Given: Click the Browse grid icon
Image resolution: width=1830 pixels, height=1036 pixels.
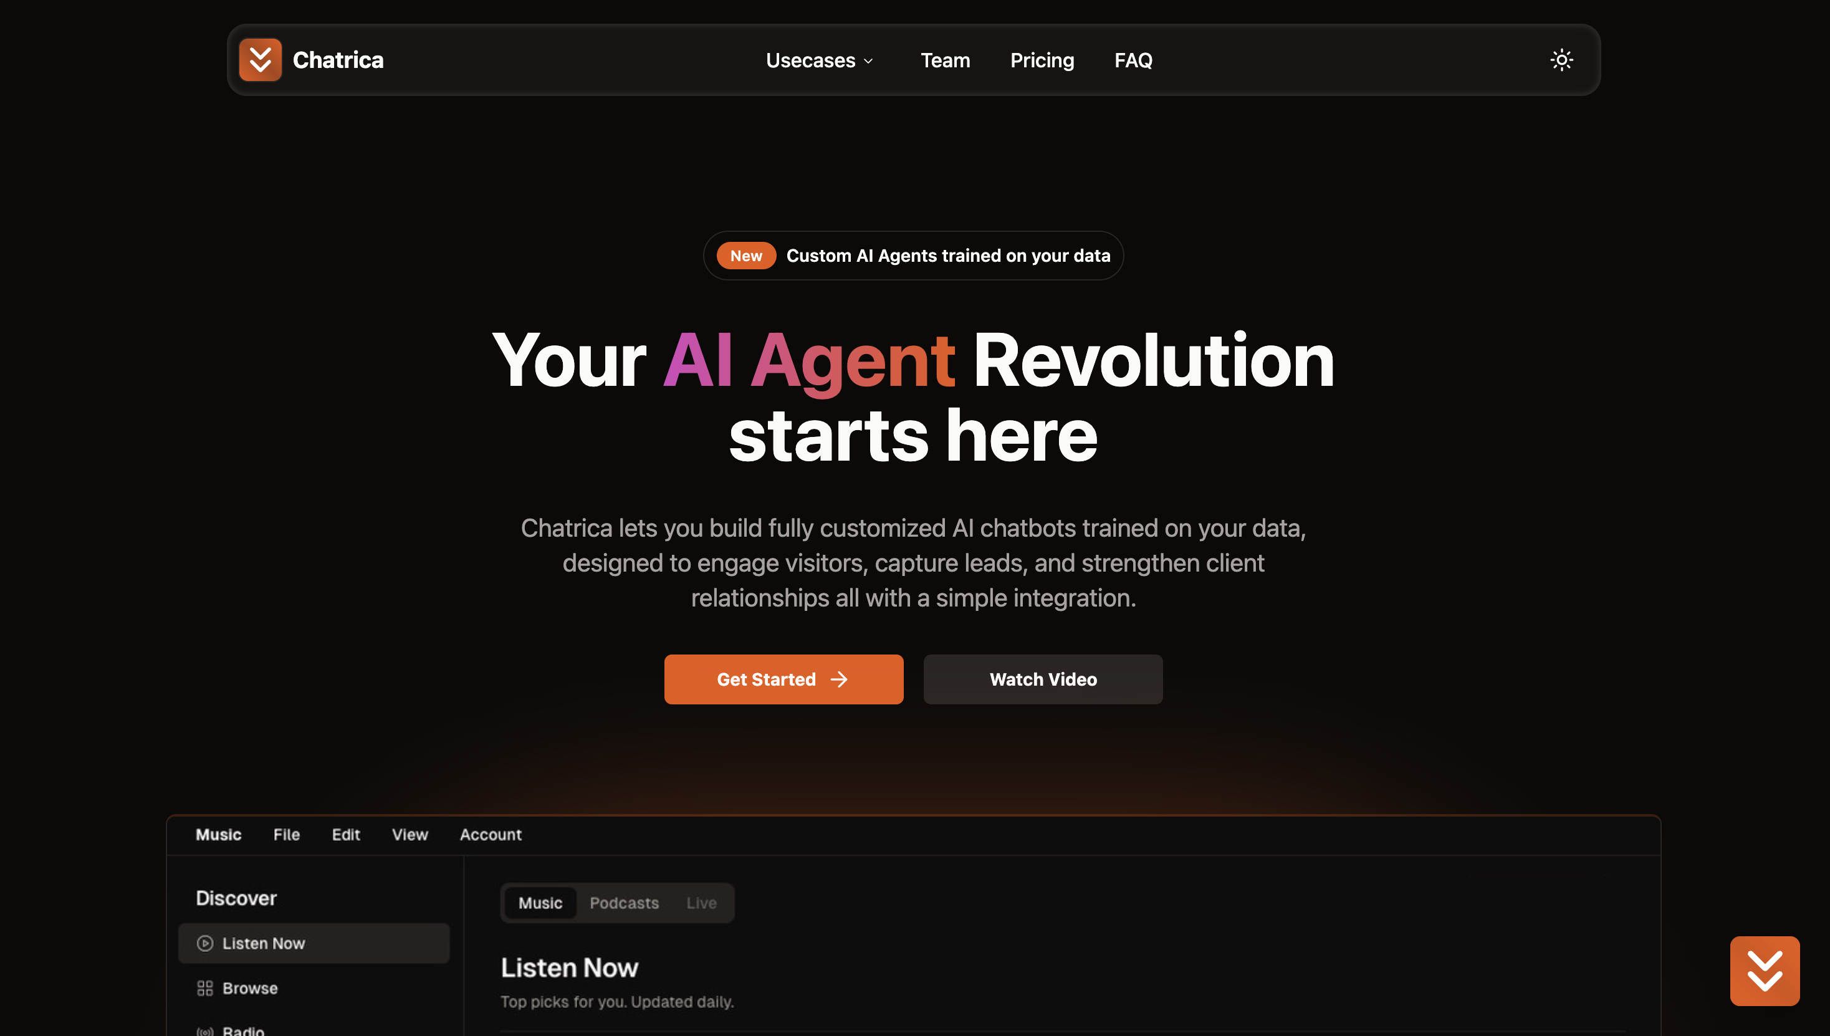Looking at the screenshot, I should click(x=205, y=987).
